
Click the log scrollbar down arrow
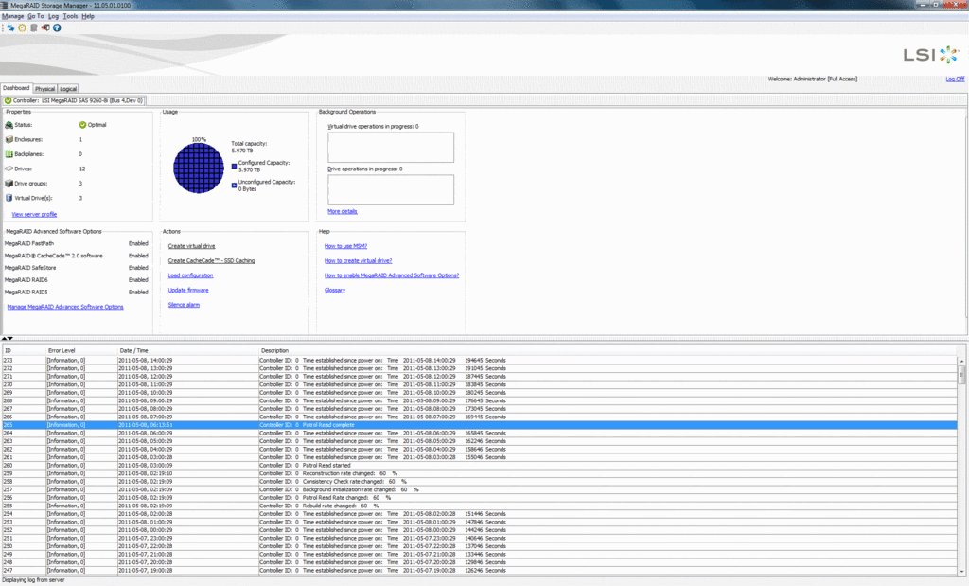[x=961, y=571]
